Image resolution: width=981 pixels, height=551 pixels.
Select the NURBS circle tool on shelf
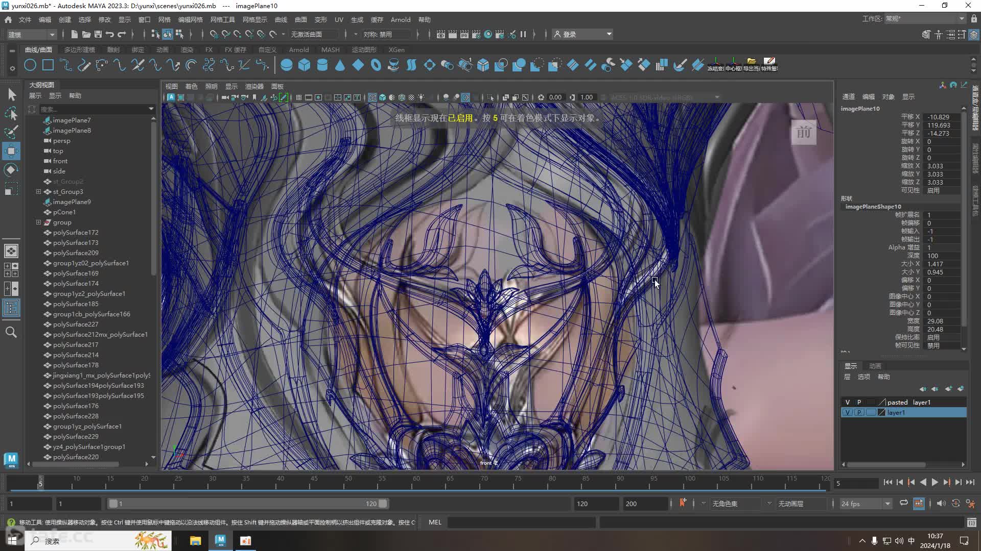click(x=30, y=65)
